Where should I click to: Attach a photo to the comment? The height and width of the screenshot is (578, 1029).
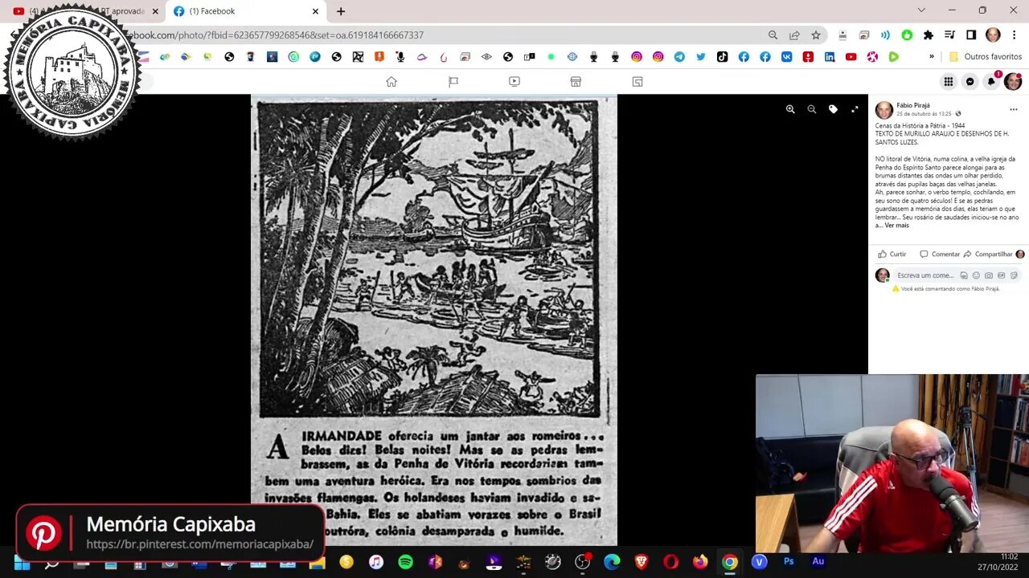(x=989, y=275)
